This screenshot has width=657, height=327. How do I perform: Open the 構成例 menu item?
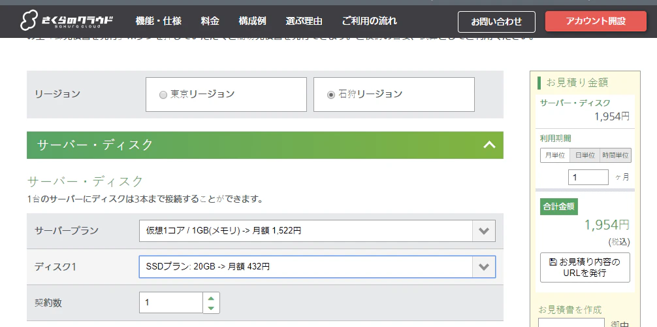click(252, 21)
